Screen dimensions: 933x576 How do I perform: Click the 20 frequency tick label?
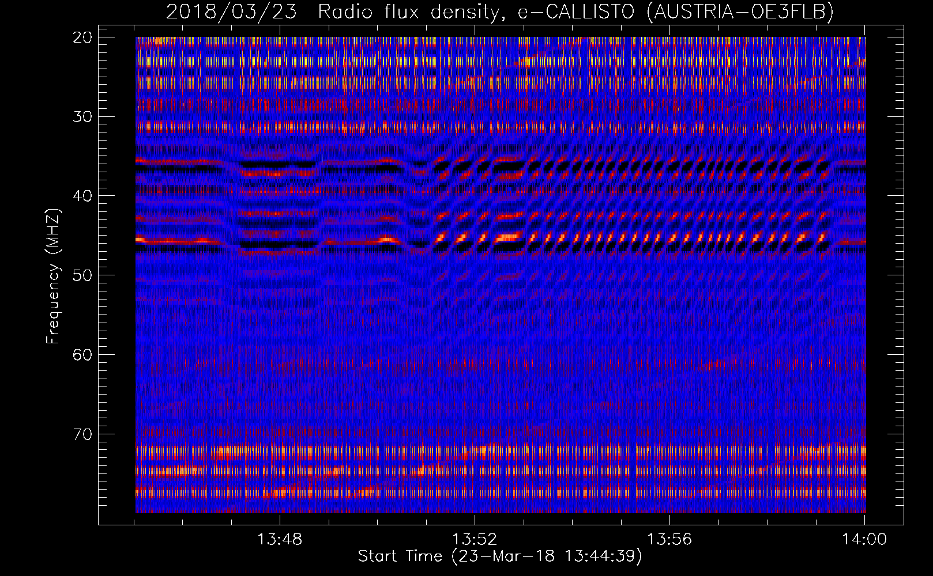[x=82, y=37]
